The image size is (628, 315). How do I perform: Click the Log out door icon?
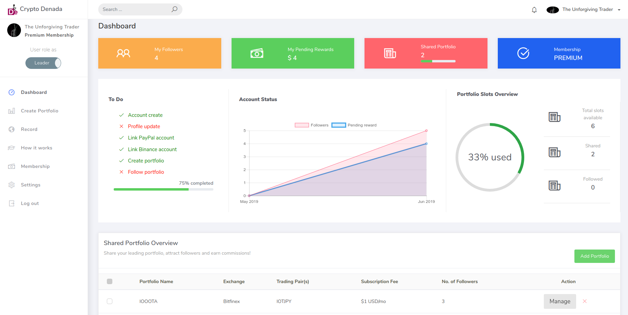[x=12, y=203]
